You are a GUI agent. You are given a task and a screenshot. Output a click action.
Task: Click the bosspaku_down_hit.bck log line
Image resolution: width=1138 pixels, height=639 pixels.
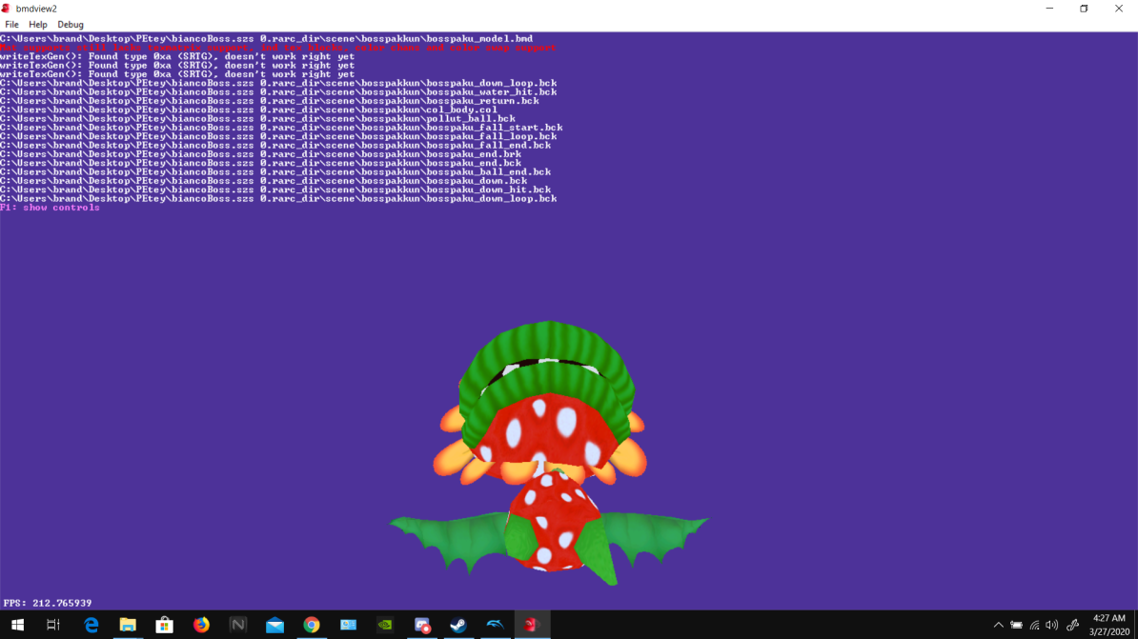coord(275,190)
